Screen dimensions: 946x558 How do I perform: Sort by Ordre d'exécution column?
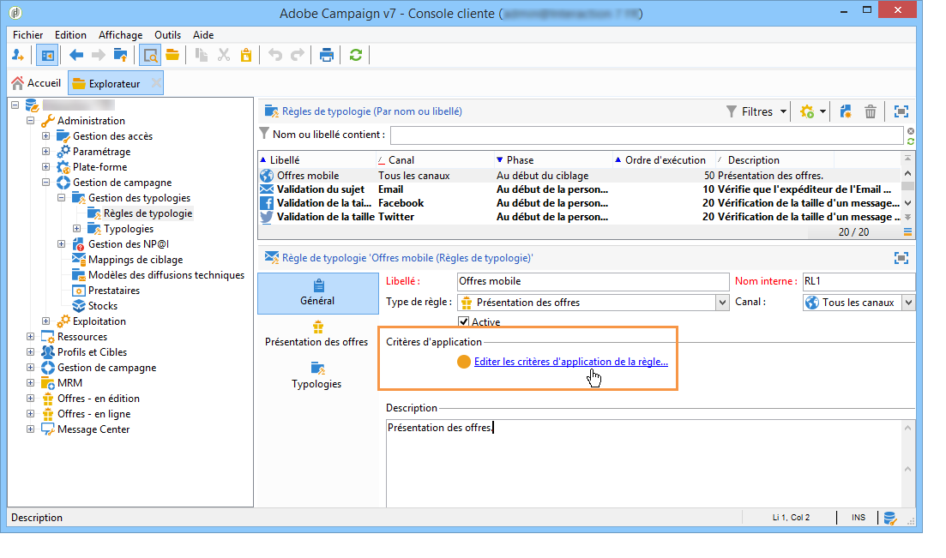tap(664, 160)
